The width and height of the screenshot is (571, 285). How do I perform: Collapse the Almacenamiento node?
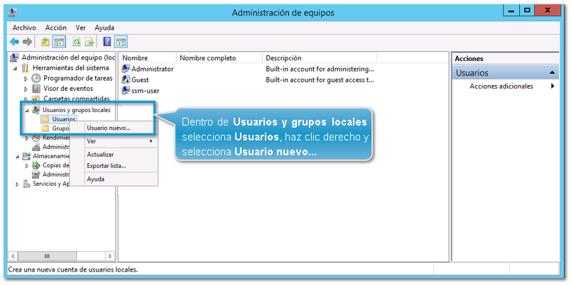[17, 156]
